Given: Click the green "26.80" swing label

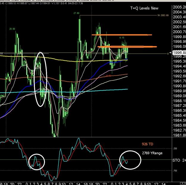Looking at the screenshot, I should tap(12, 29).
